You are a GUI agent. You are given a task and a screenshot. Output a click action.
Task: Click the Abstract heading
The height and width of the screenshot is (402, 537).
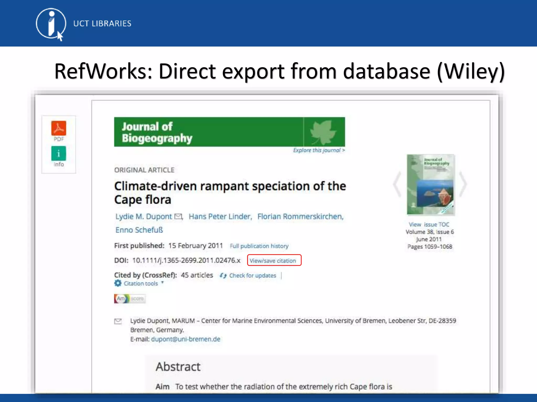[x=178, y=367]
